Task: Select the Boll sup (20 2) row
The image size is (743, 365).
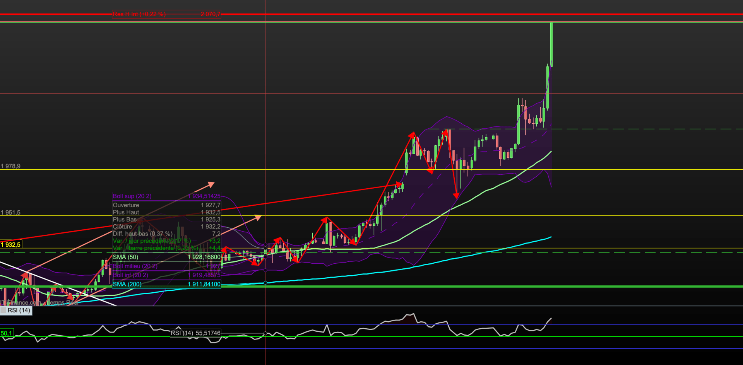Action: (x=166, y=196)
